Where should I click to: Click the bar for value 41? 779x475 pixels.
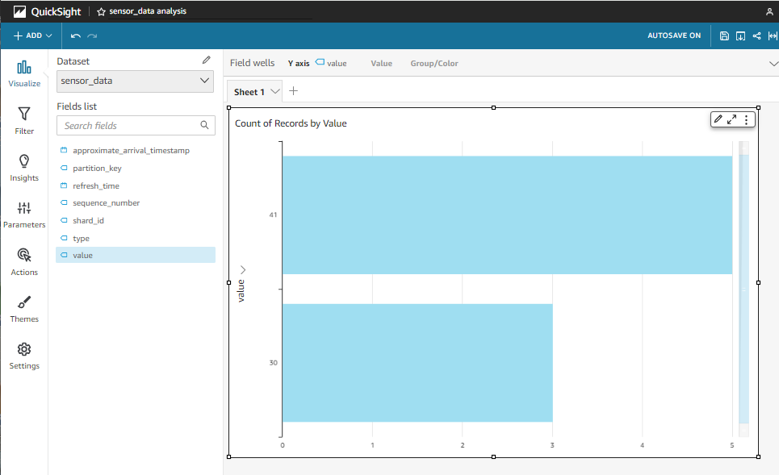coord(507,215)
